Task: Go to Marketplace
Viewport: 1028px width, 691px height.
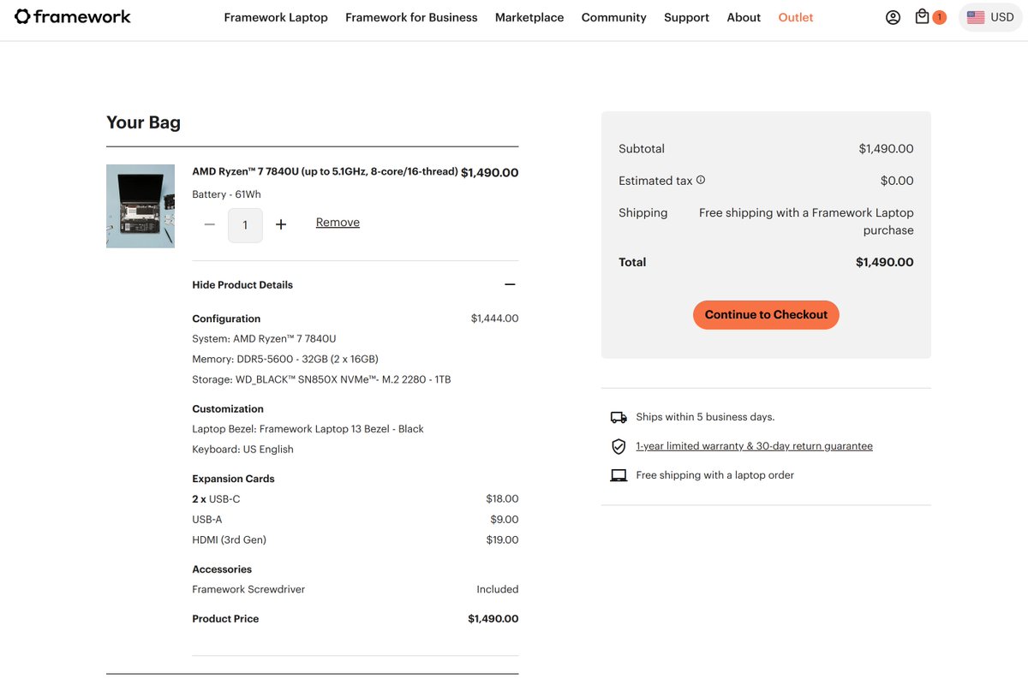Action: pyautogui.click(x=529, y=17)
